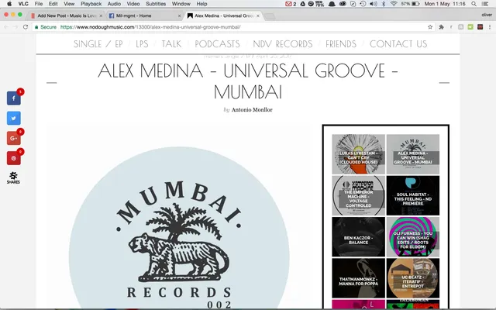Go to LPS section
496x310 pixels.
point(142,44)
